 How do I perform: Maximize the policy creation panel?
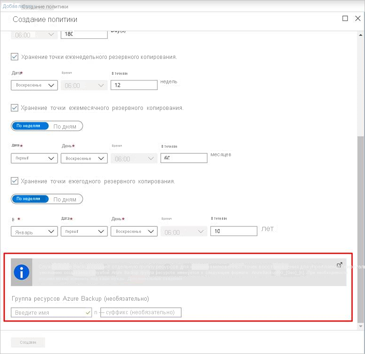tap(345, 19)
